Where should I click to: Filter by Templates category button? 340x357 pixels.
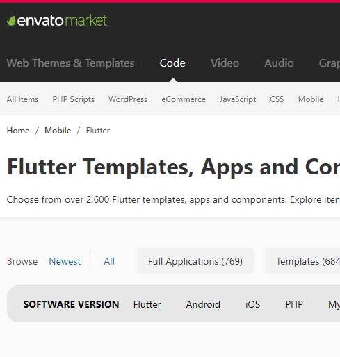302,261
